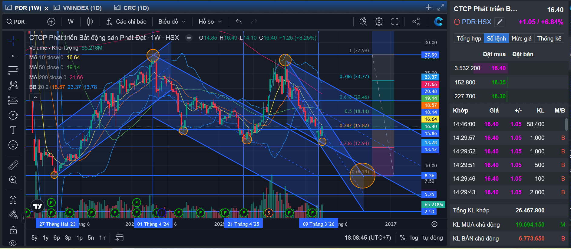This screenshot has height=249, width=571.
Task: Toggle stay in drawing mode
Action: click(13, 215)
